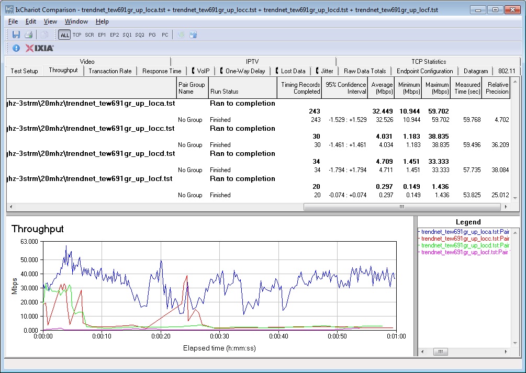
Task: Click the results table scroll-down arrow
Action: pos(515,198)
